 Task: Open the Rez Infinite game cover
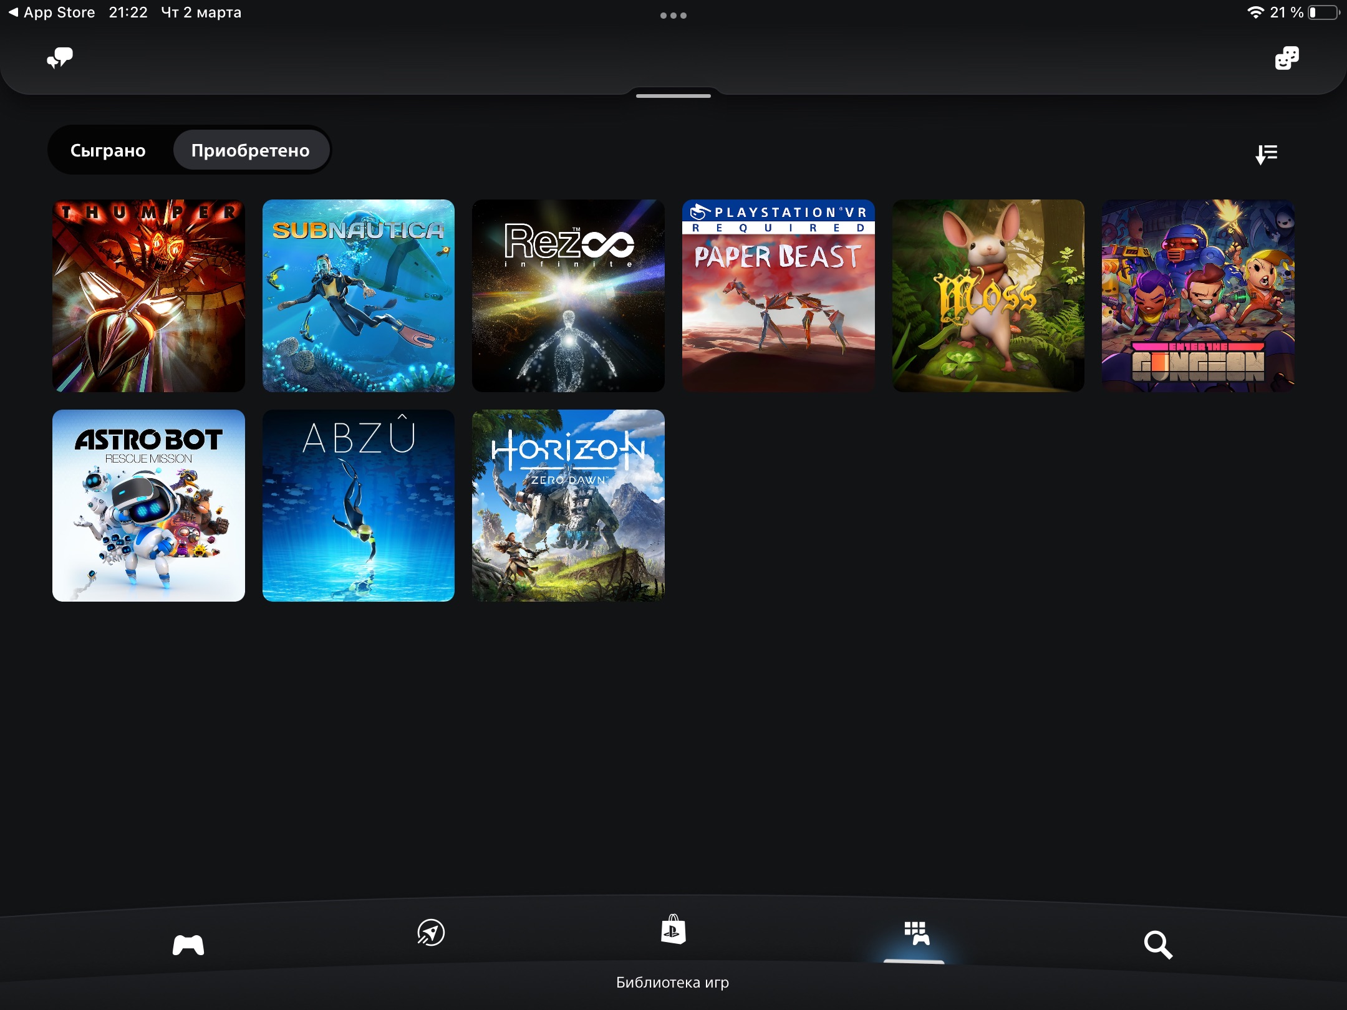[x=568, y=296]
